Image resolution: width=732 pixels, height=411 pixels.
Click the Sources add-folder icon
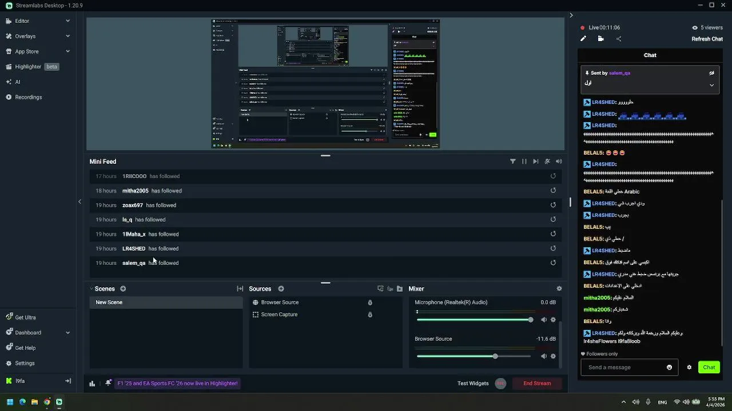400,289
